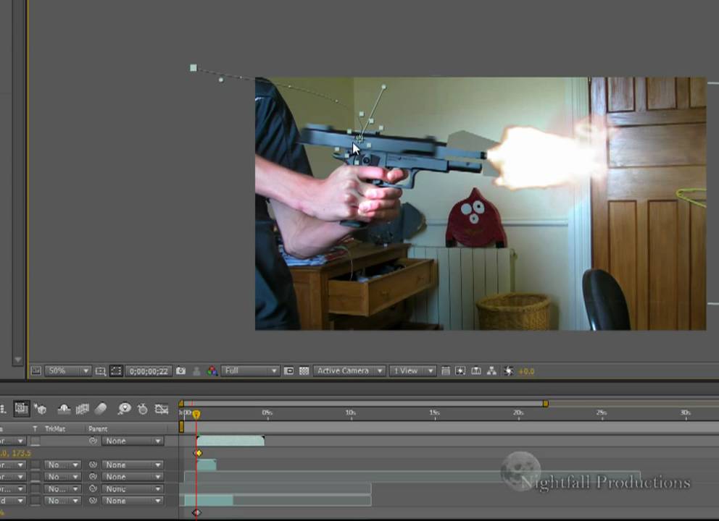Open the Fast Previews options icon
This screenshot has height=521, width=719.
coord(460,370)
